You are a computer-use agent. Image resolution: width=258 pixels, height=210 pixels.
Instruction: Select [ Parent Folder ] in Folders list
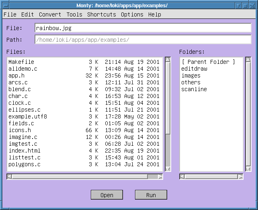[208, 62]
